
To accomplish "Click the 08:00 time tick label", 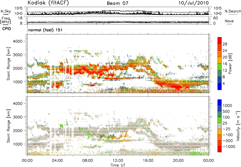I will point(88,161).
